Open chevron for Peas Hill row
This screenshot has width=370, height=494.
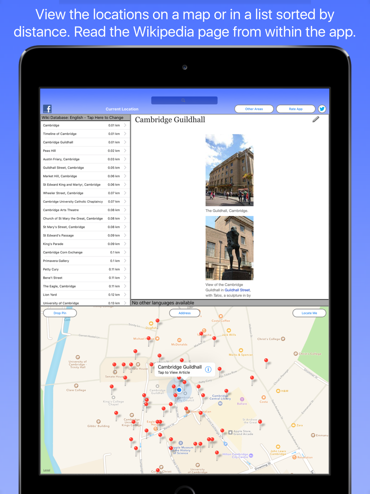coord(125,151)
